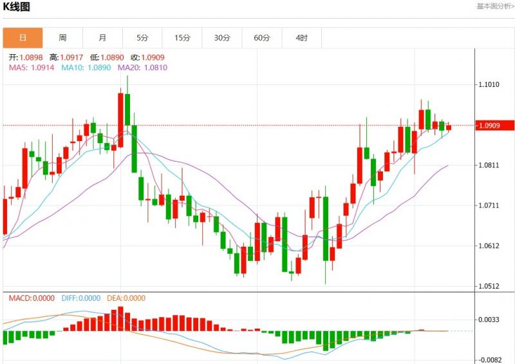Click the 1.0512 price axis label
The width and height of the screenshot is (515, 364).
[489, 286]
